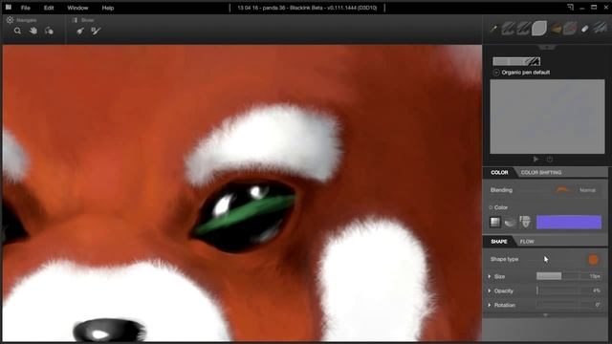The height and width of the screenshot is (344, 612).
Task: Expand the brush preset bar down arrow
Action: 547,47
